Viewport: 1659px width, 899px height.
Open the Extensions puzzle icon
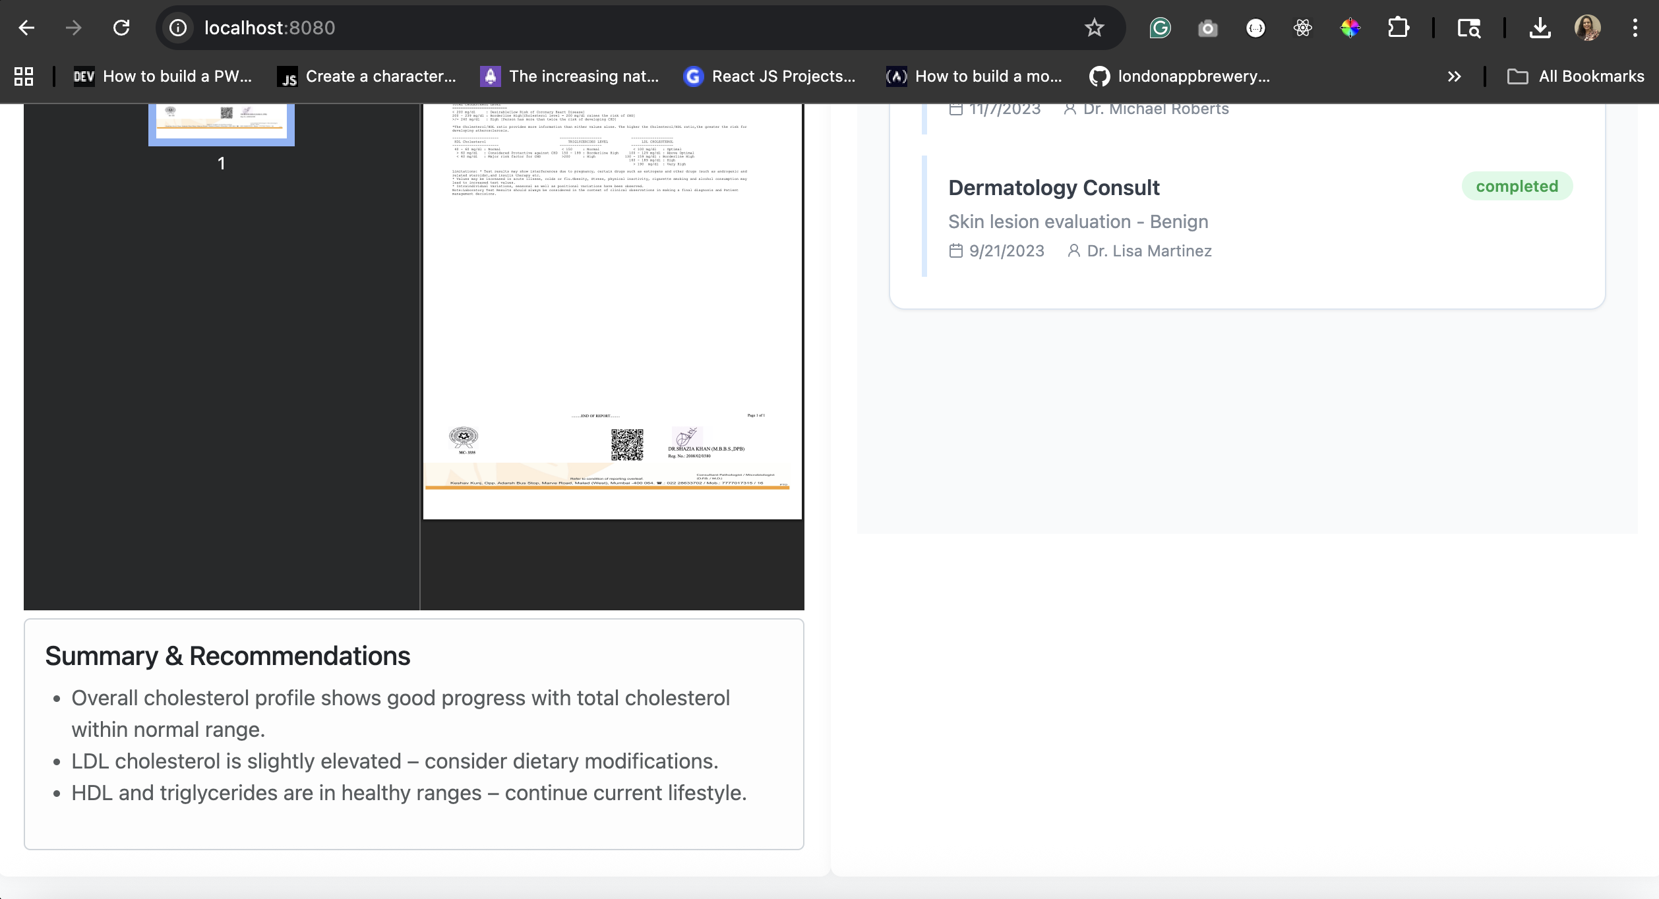coord(1398,28)
